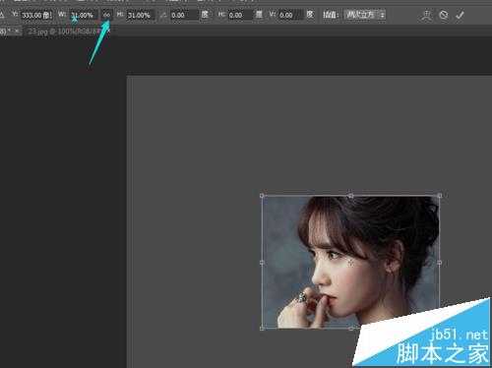Cancel the transform with the circle-slash icon
The width and height of the screenshot is (492, 368).
coord(444,15)
